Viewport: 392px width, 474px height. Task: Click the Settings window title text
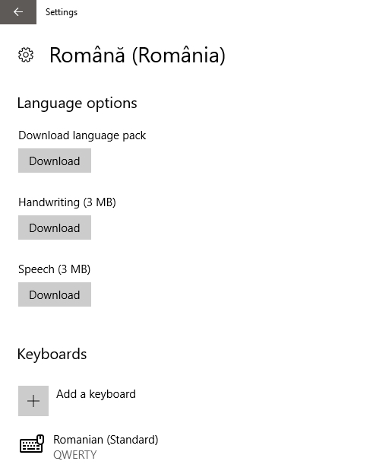(62, 12)
